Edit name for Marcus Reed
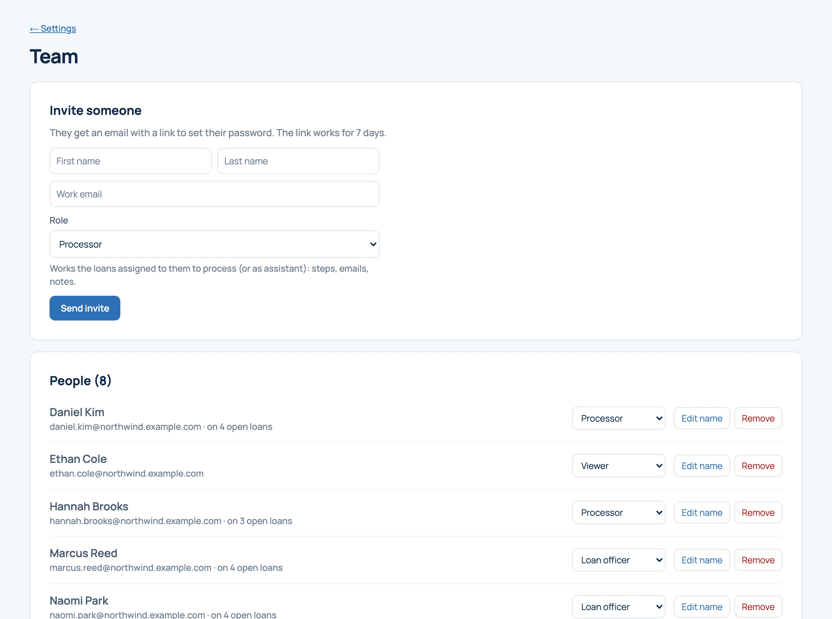 (x=702, y=560)
